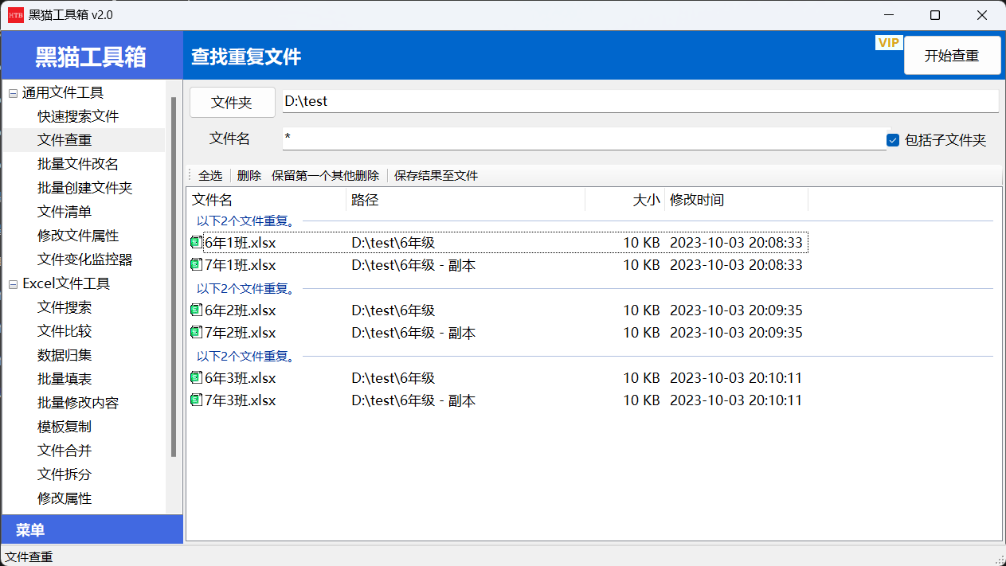Open Excel 文件搜索 tool
1006x566 pixels.
65,307
